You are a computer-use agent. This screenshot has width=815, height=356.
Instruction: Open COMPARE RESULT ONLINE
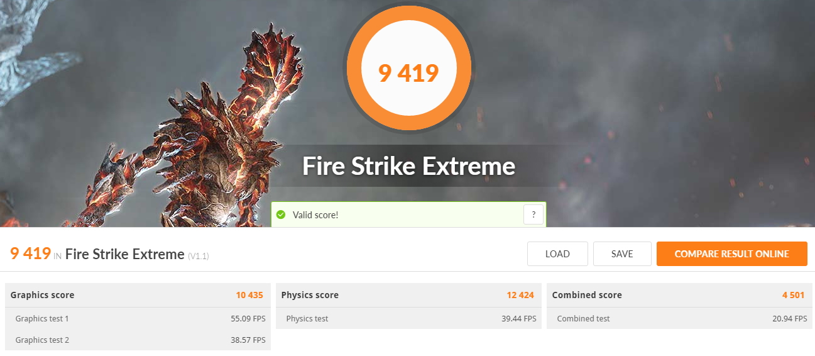(732, 254)
